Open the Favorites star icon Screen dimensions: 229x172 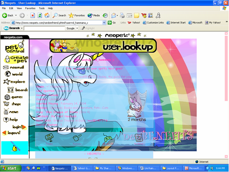(x=71, y=15)
